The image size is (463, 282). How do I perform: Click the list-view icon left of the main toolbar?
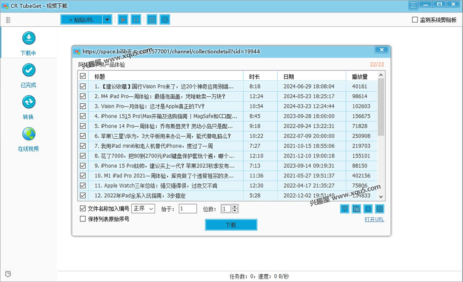click(8, 20)
